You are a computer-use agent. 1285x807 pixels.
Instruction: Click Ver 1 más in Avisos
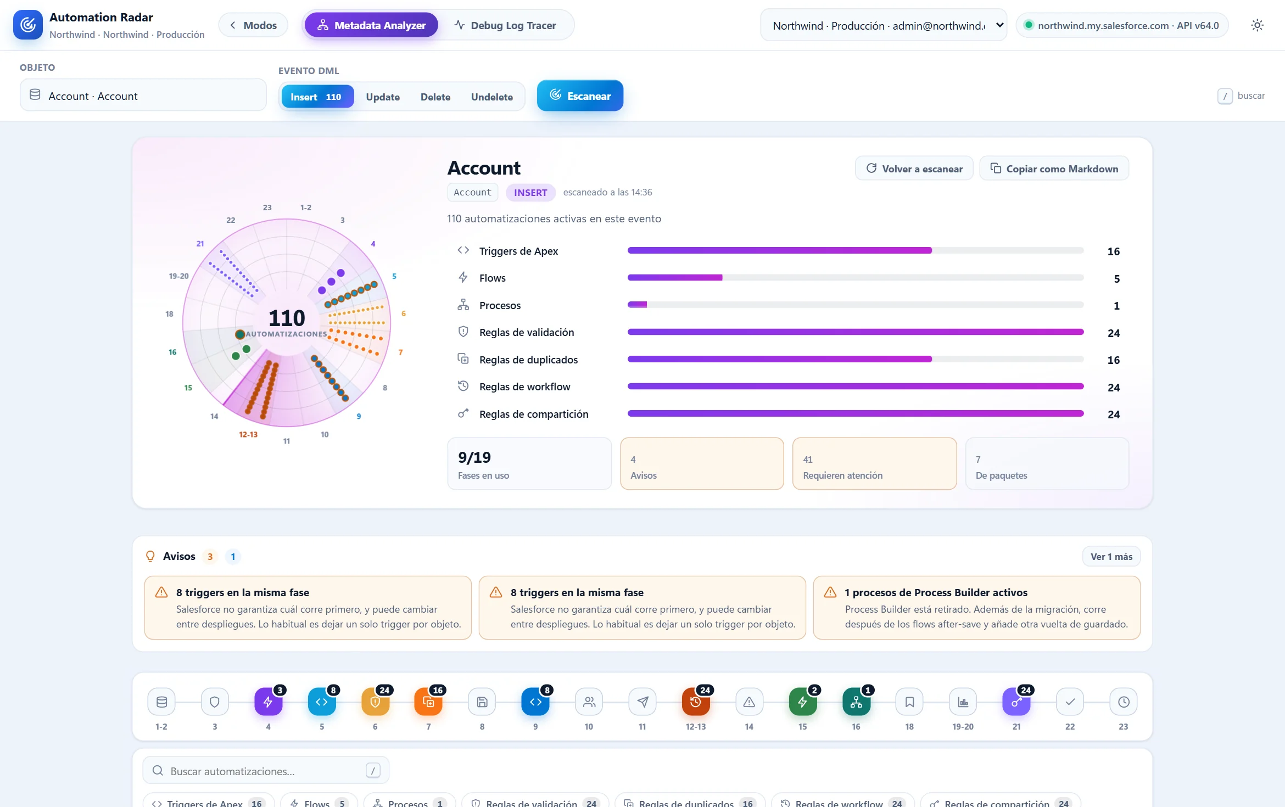1111,556
